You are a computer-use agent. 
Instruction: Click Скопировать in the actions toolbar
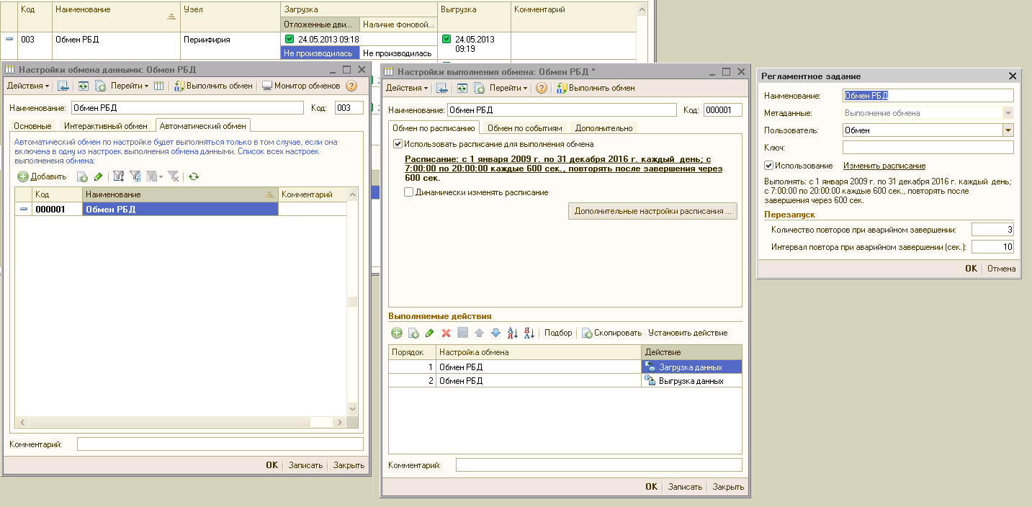pos(611,333)
